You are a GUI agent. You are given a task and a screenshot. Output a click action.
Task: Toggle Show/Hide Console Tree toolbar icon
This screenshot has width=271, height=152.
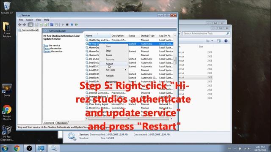pyautogui.click(x=30, y=24)
